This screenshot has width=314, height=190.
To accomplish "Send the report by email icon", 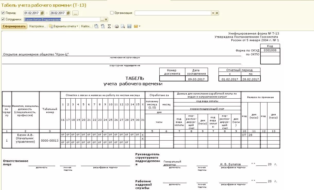I will [136, 26].
